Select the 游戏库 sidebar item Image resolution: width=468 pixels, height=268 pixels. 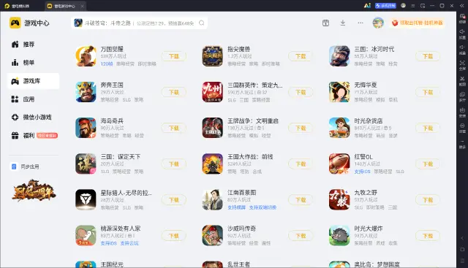[x=33, y=81]
